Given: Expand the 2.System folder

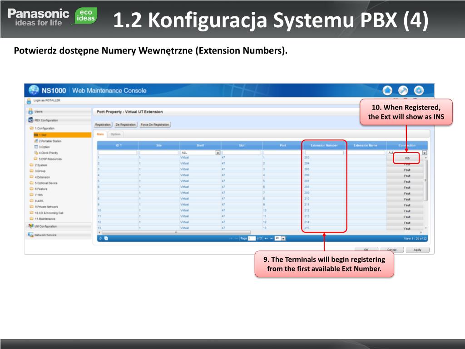Looking at the screenshot, I should pyautogui.click(x=31, y=165).
